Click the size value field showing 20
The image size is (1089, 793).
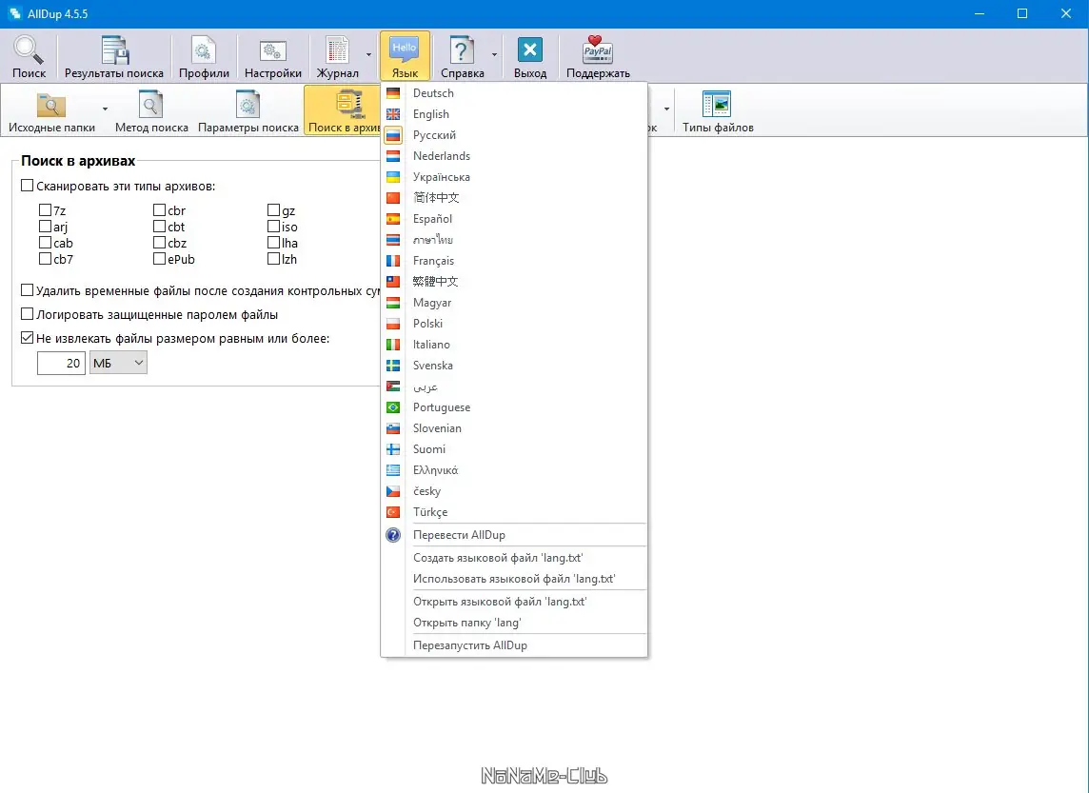pyautogui.click(x=61, y=363)
